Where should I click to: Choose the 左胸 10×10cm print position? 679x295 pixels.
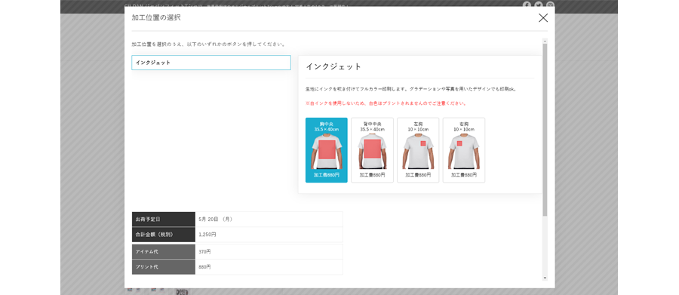tap(418, 150)
